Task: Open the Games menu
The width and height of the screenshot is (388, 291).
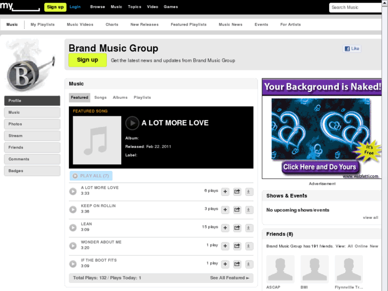Action: point(171,7)
